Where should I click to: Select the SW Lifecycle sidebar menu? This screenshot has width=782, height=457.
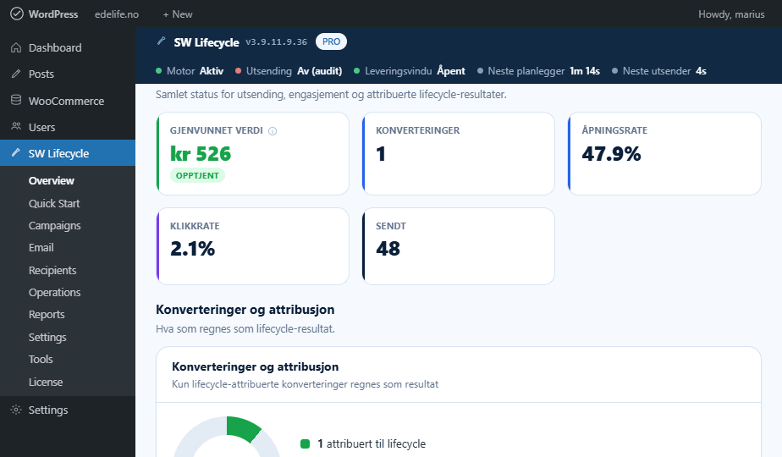[x=68, y=153]
